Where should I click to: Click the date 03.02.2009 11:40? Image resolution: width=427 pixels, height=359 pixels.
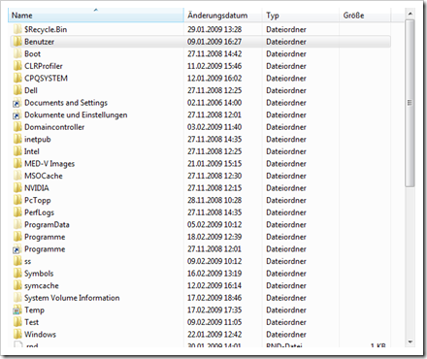pos(214,127)
